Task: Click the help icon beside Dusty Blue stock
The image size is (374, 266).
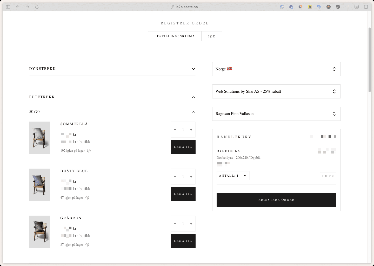Action: (87, 198)
